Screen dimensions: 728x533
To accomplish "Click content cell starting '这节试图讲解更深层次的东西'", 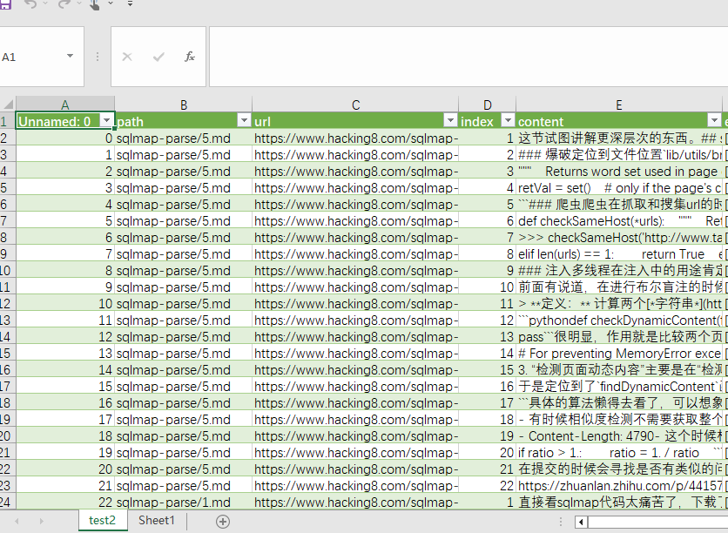I will 619,138.
